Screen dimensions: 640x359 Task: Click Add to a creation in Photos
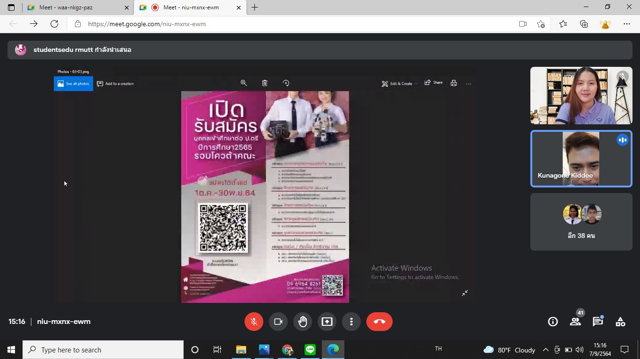coord(115,84)
